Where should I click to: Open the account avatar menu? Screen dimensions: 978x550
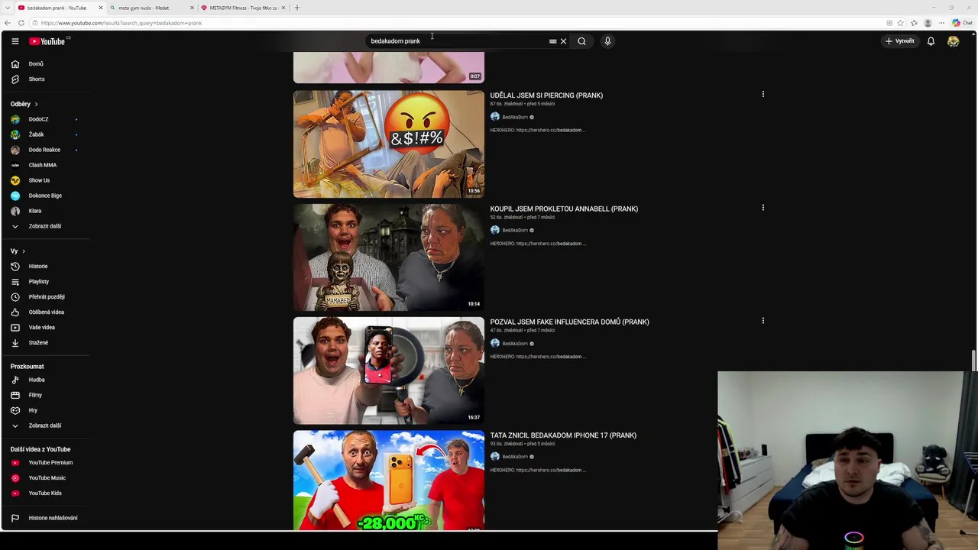[x=953, y=41]
